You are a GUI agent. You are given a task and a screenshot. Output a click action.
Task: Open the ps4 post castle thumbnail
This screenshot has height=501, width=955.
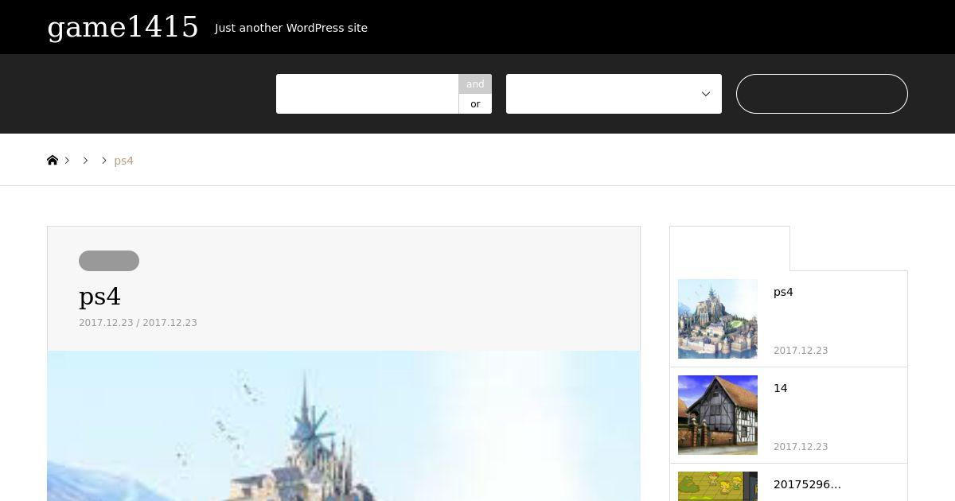(x=718, y=319)
